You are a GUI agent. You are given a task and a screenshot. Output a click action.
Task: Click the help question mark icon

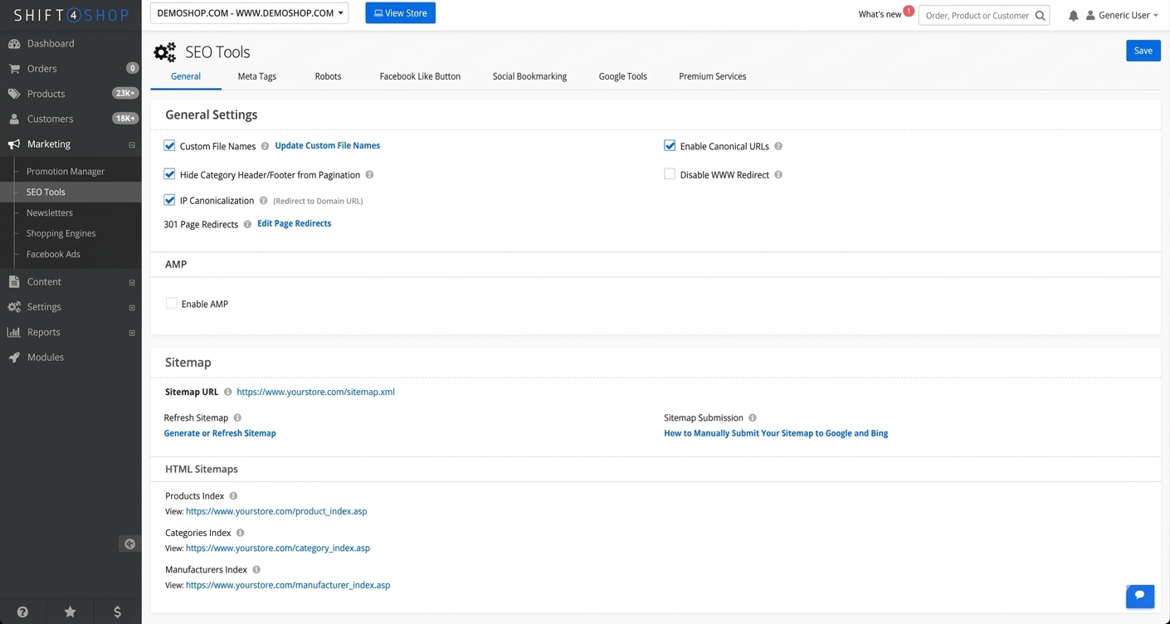(22, 612)
